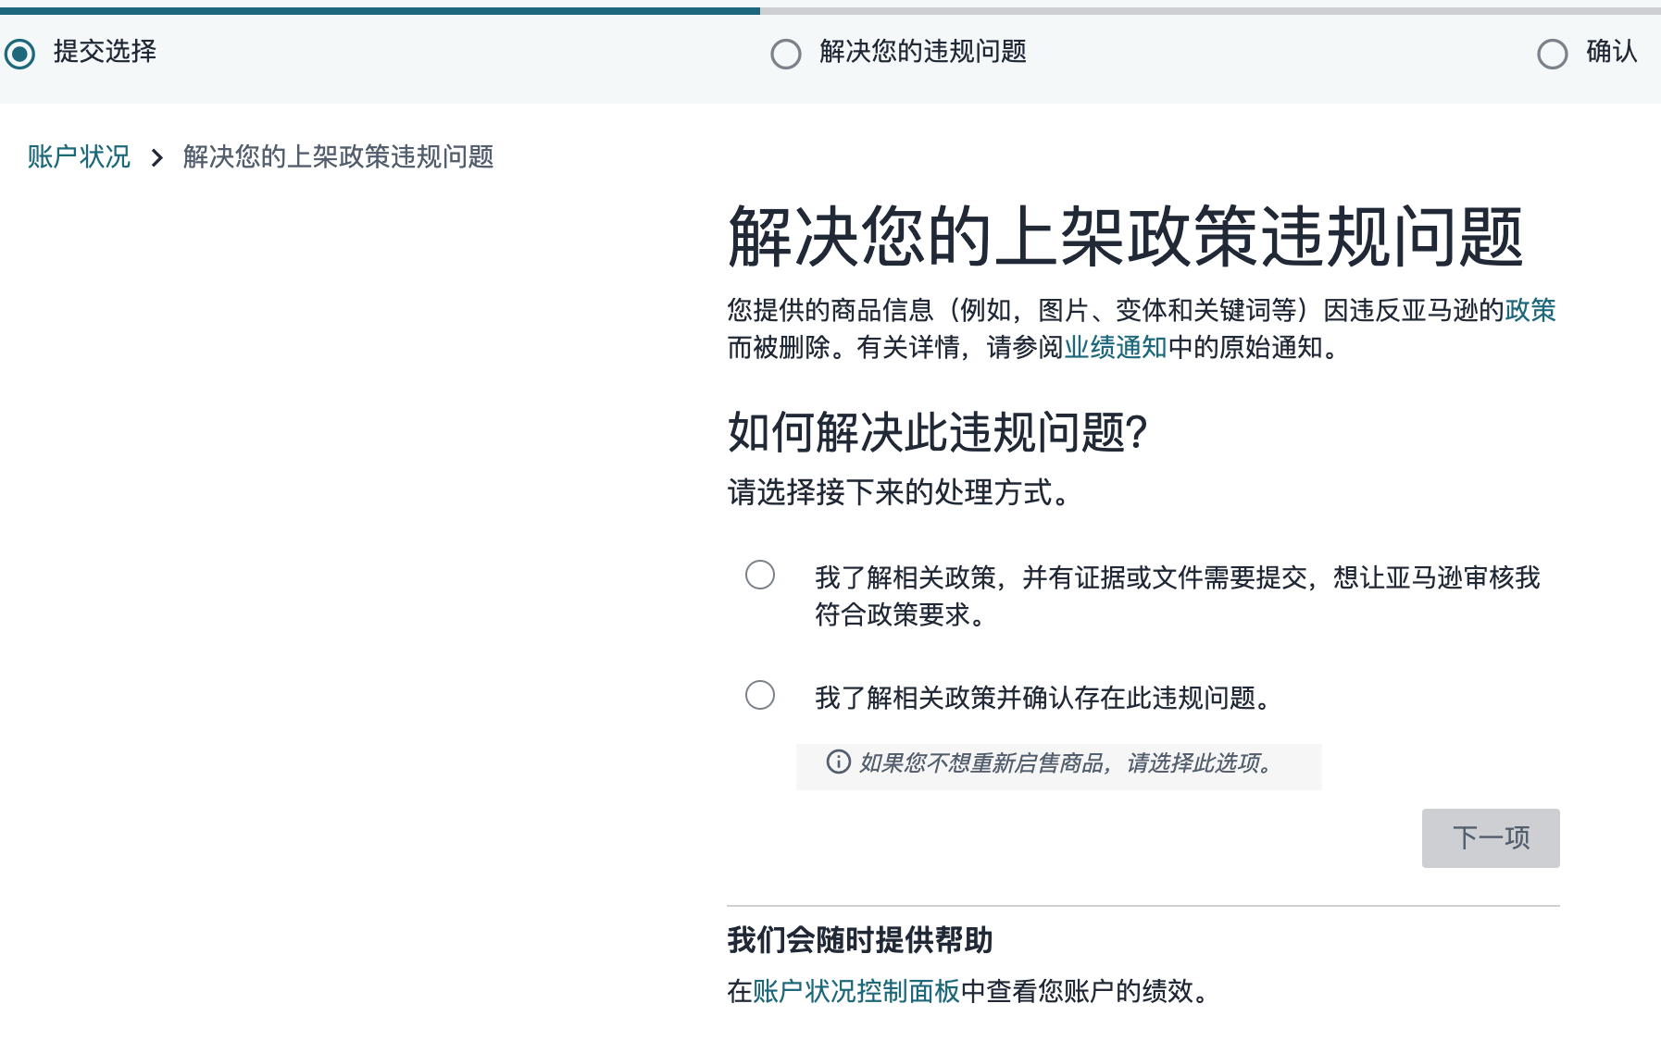Click the 解决您的违规问题 step label
This screenshot has height=1053, width=1661.
point(923,51)
